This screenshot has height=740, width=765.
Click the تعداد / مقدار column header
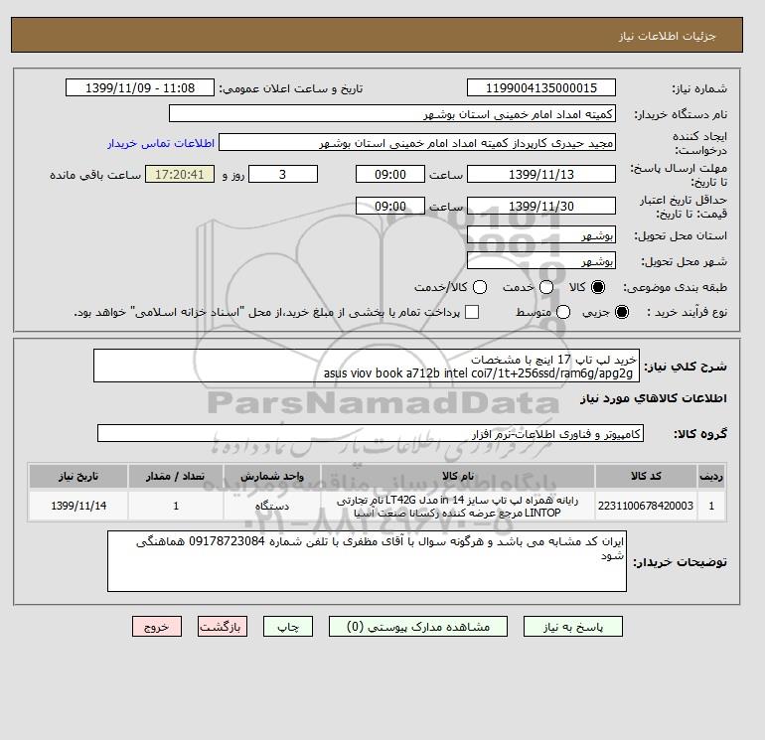click(x=176, y=476)
